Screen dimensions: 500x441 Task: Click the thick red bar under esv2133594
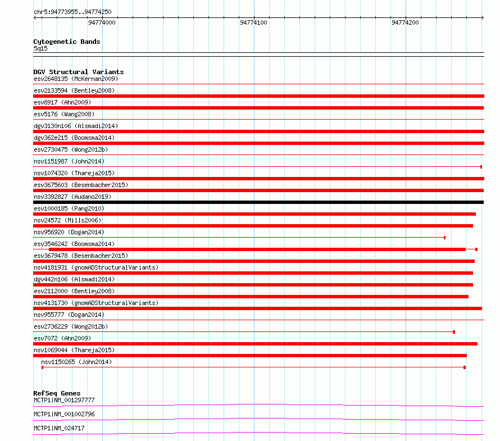pyautogui.click(x=258, y=96)
